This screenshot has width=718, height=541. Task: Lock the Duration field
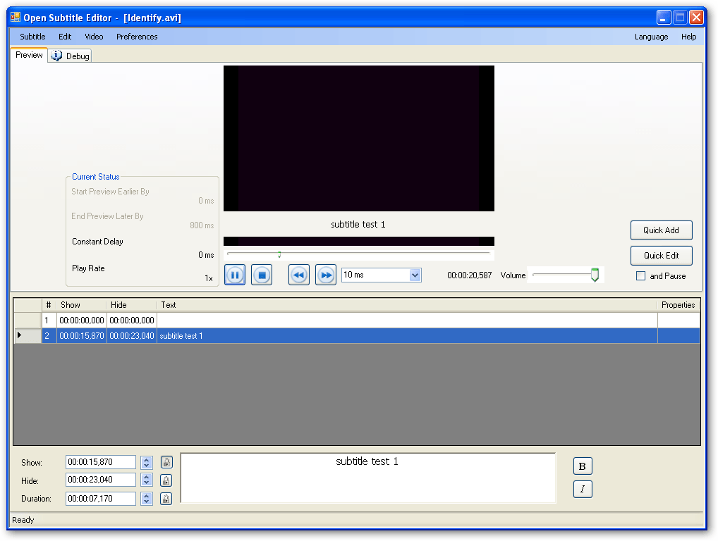[166, 498]
